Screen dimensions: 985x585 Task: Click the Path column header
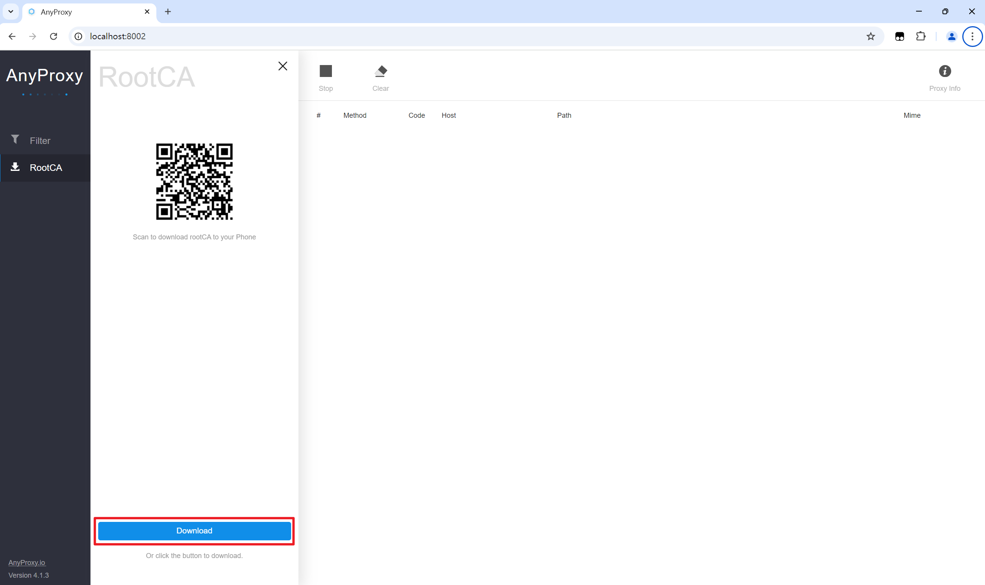(564, 115)
